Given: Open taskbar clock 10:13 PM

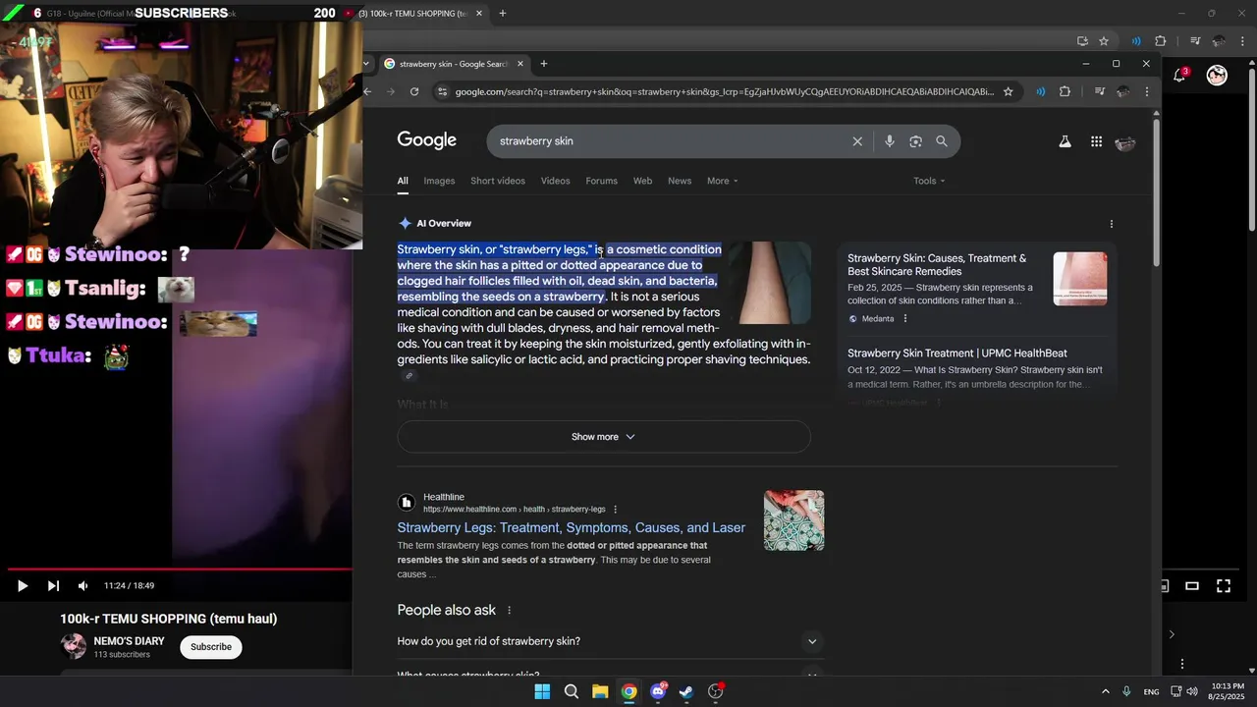Looking at the screenshot, I should pyautogui.click(x=1227, y=691).
